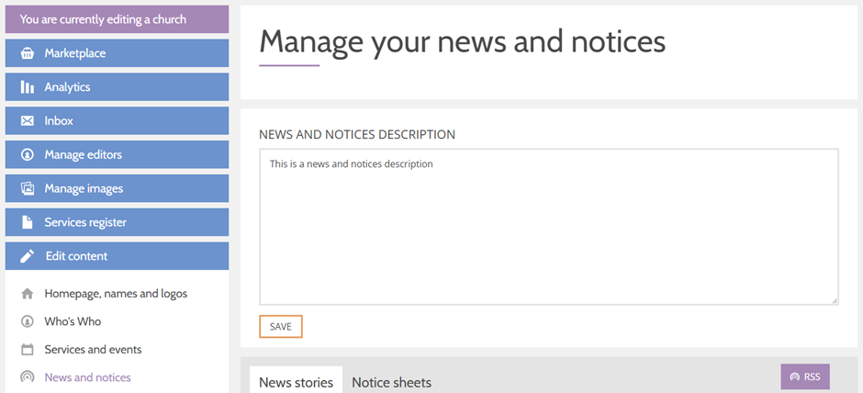This screenshot has height=393, width=863.
Task: Collapse the Edit content section
Action: 118,256
